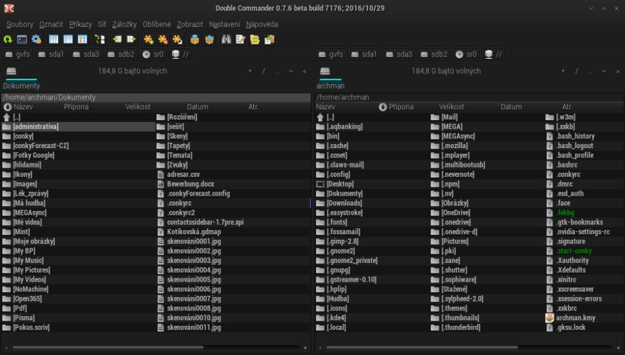Sort left panel by Velikost column

[x=138, y=107]
